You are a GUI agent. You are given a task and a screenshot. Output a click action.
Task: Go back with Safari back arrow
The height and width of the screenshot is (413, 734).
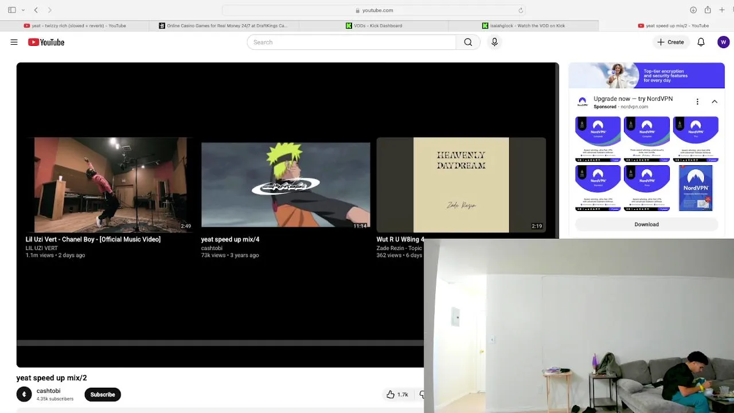tap(36, 10)
